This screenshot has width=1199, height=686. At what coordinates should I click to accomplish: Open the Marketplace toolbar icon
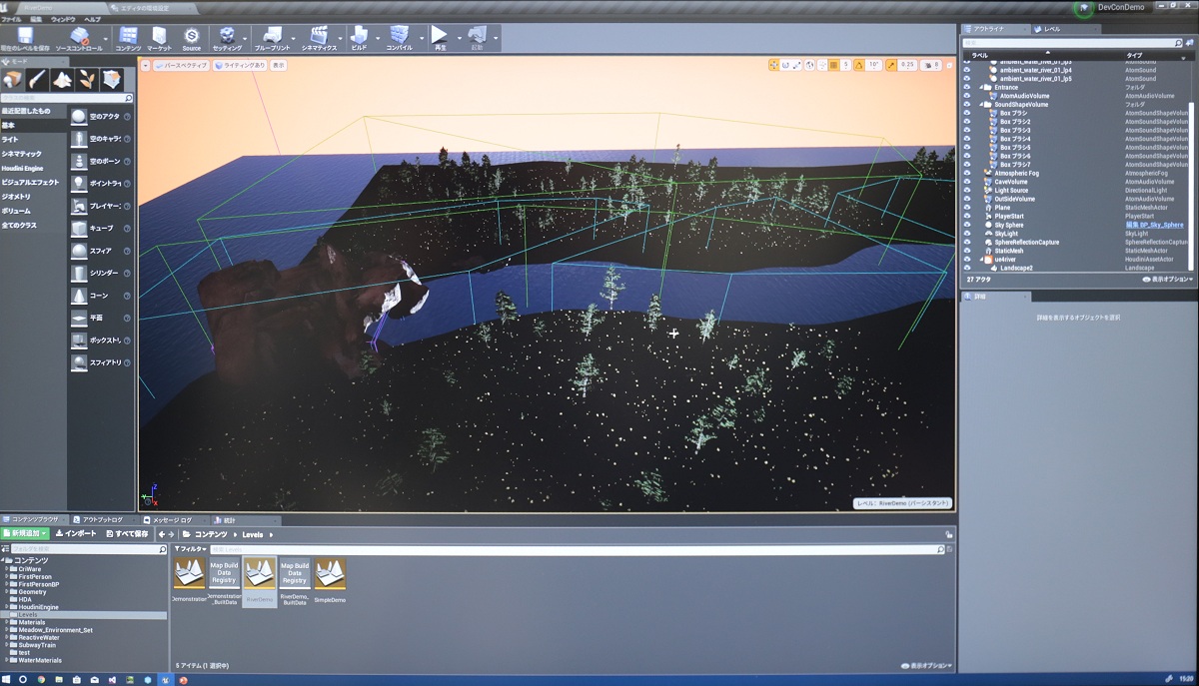[159, 38]
